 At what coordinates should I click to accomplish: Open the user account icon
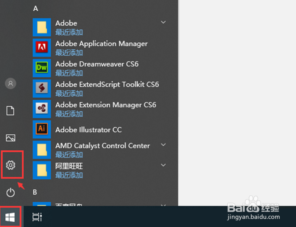pos(11,83)
